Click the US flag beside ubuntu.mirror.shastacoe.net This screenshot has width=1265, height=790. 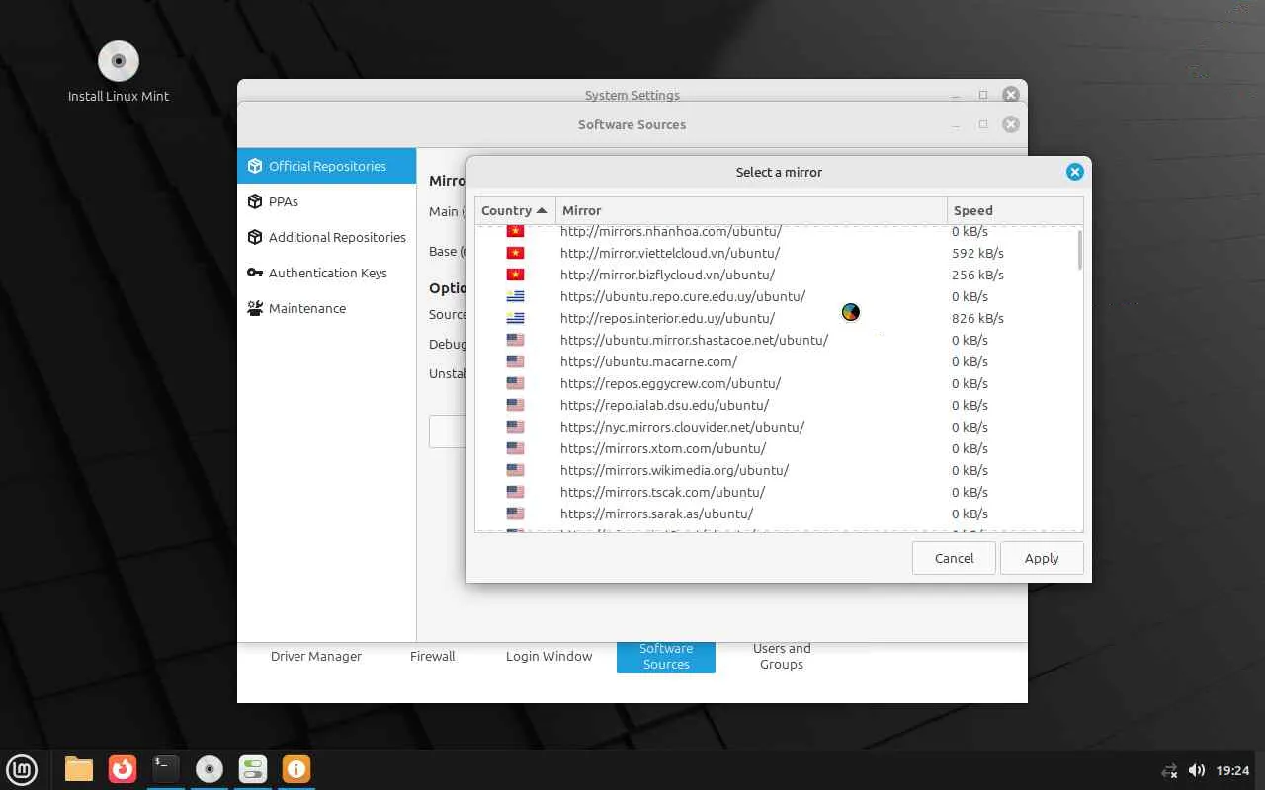(x=515, y=340)
